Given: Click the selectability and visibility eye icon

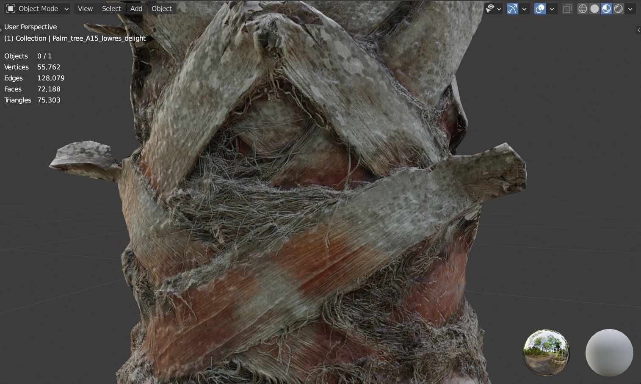Looking at the screenshot, I should (490, 8).
